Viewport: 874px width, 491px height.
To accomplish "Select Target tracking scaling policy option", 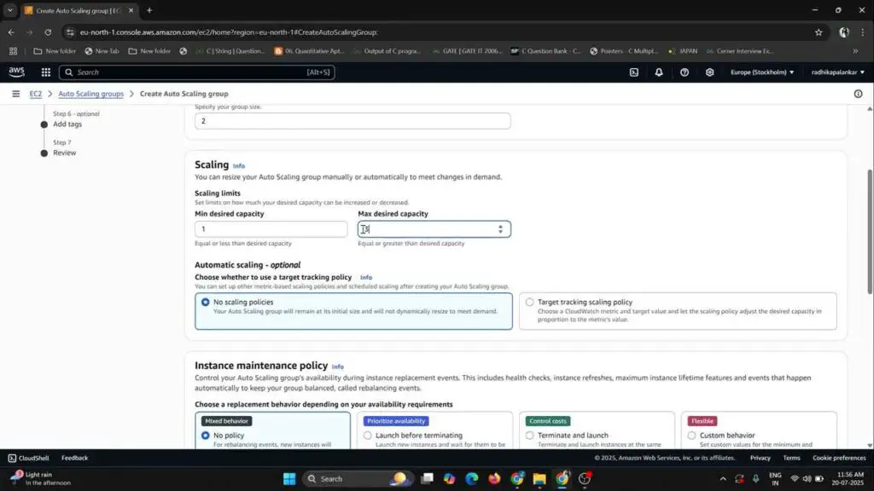I will 529,302.
